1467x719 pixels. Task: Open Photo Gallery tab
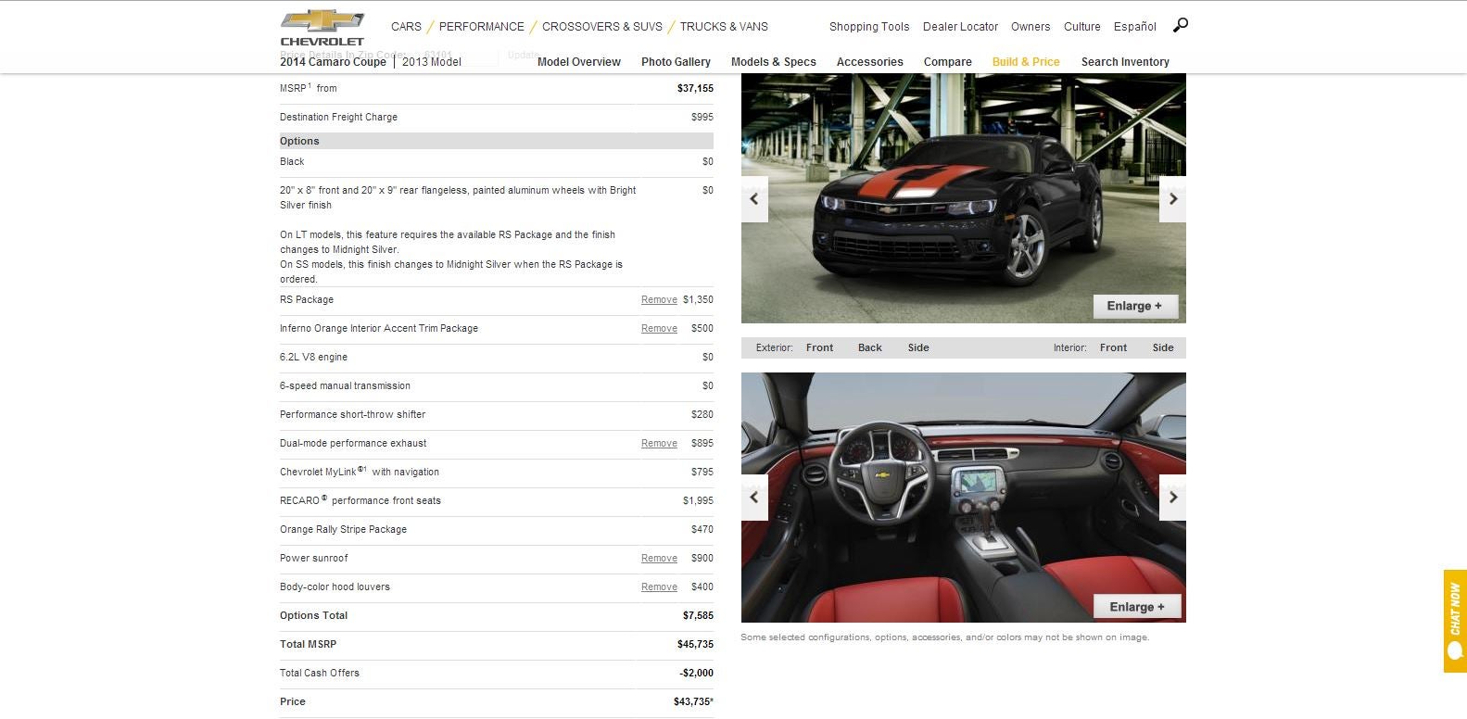tap(676, 62)
